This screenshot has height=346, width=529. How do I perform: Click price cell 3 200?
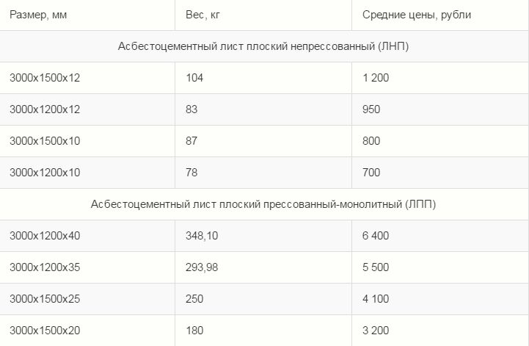tap(376, 331)
